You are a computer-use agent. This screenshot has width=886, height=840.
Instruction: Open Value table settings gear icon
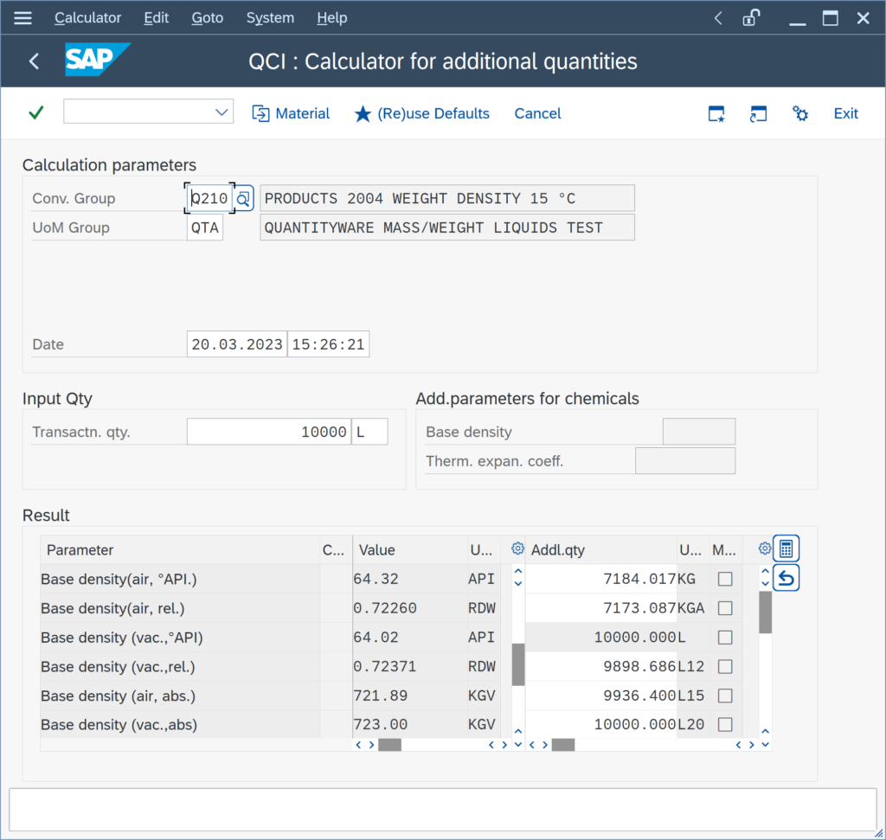pos(517,548)
